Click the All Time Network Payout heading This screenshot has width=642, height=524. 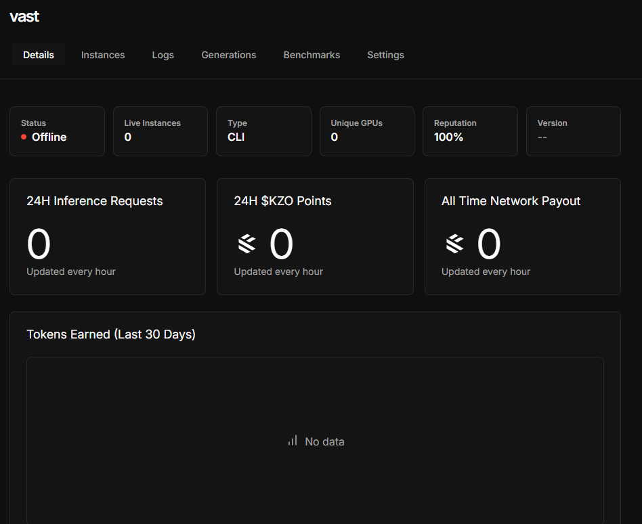point(511,201)
